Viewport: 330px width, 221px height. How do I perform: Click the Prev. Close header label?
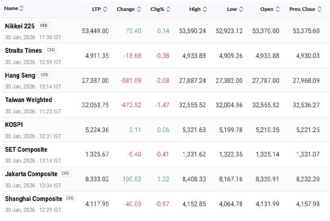click(x=302, y=9)
